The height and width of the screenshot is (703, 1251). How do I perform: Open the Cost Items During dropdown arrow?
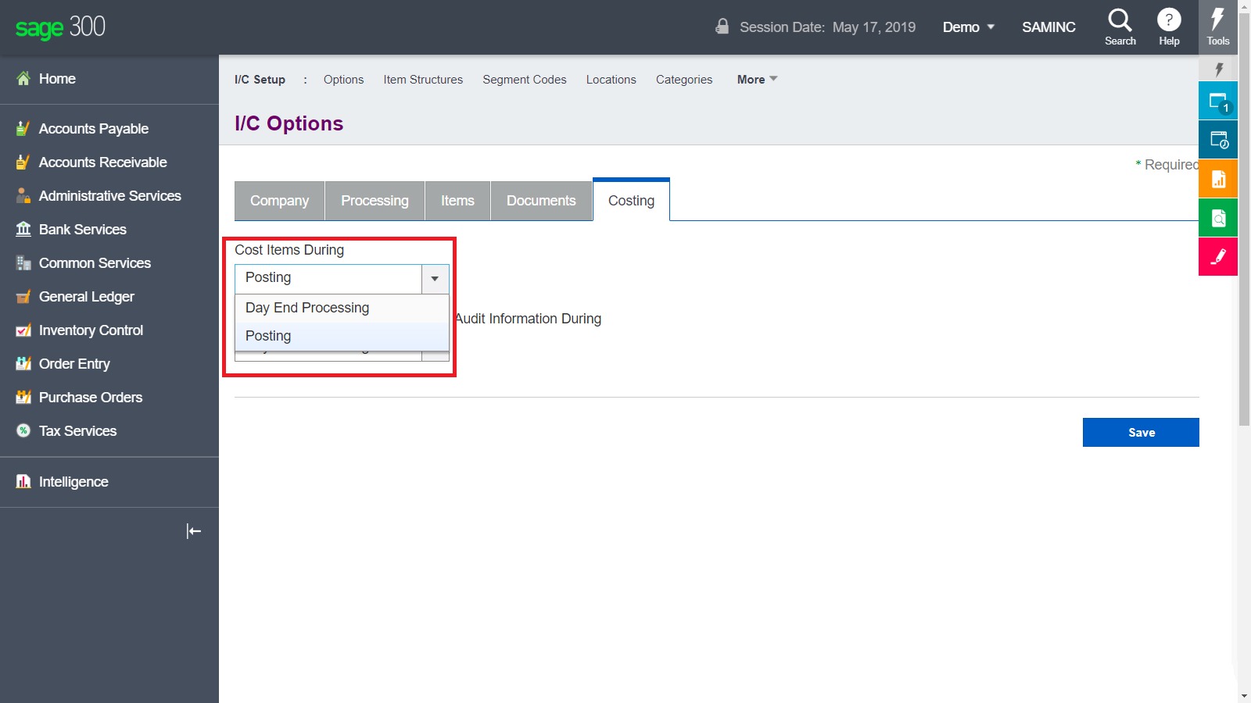click(x=435, y=278)
